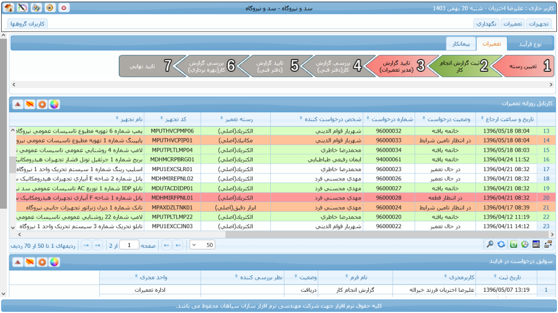
Task: Click the gear settings icon in maintenance panel
Action: click(41, 104)
